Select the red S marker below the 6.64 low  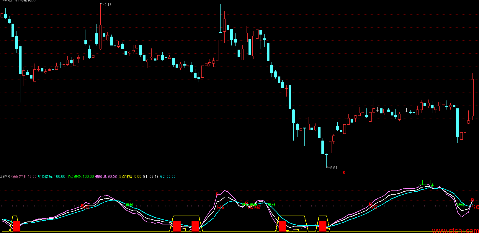pyautogui.click(x=344, y=172)
